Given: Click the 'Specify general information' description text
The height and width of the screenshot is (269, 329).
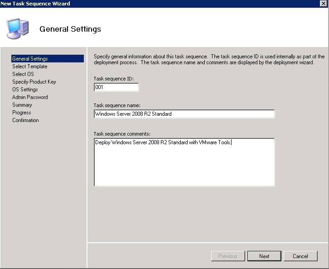Looking at the screenshot, I should pos(209,60).
